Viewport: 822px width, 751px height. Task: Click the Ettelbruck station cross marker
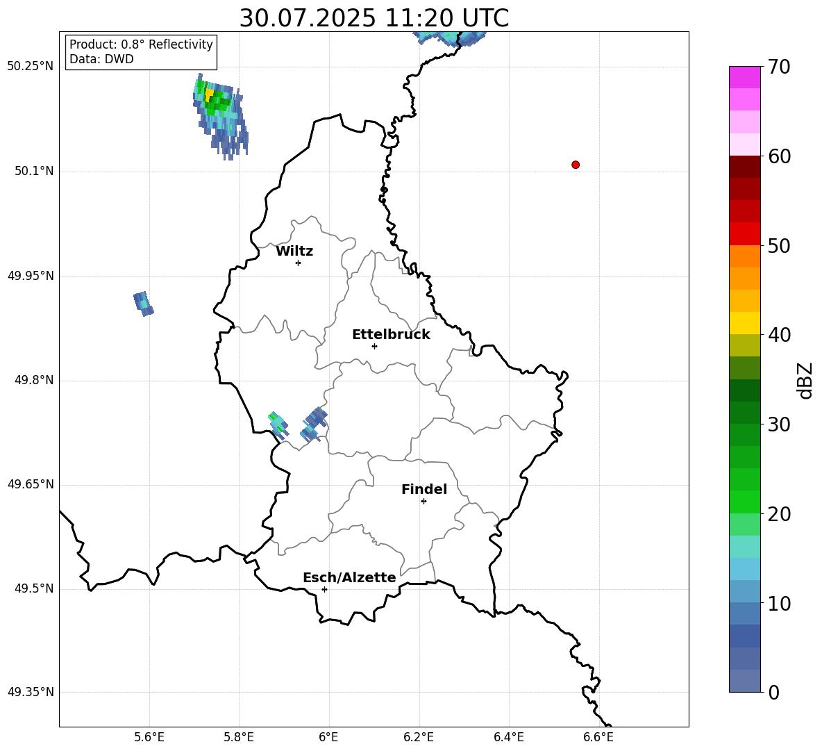(374, 346)
